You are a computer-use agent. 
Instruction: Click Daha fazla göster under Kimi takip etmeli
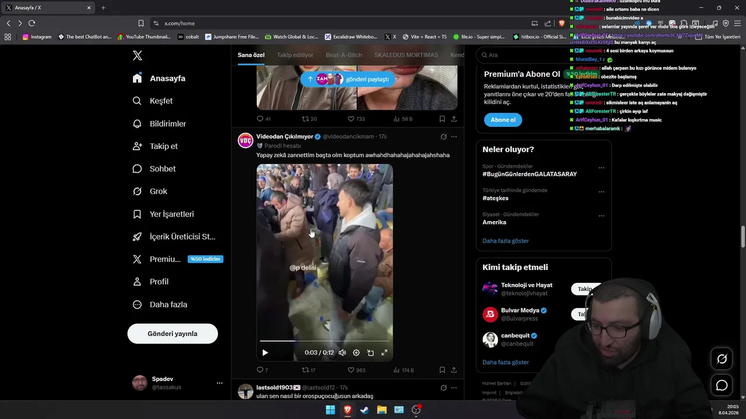[506, 362]
